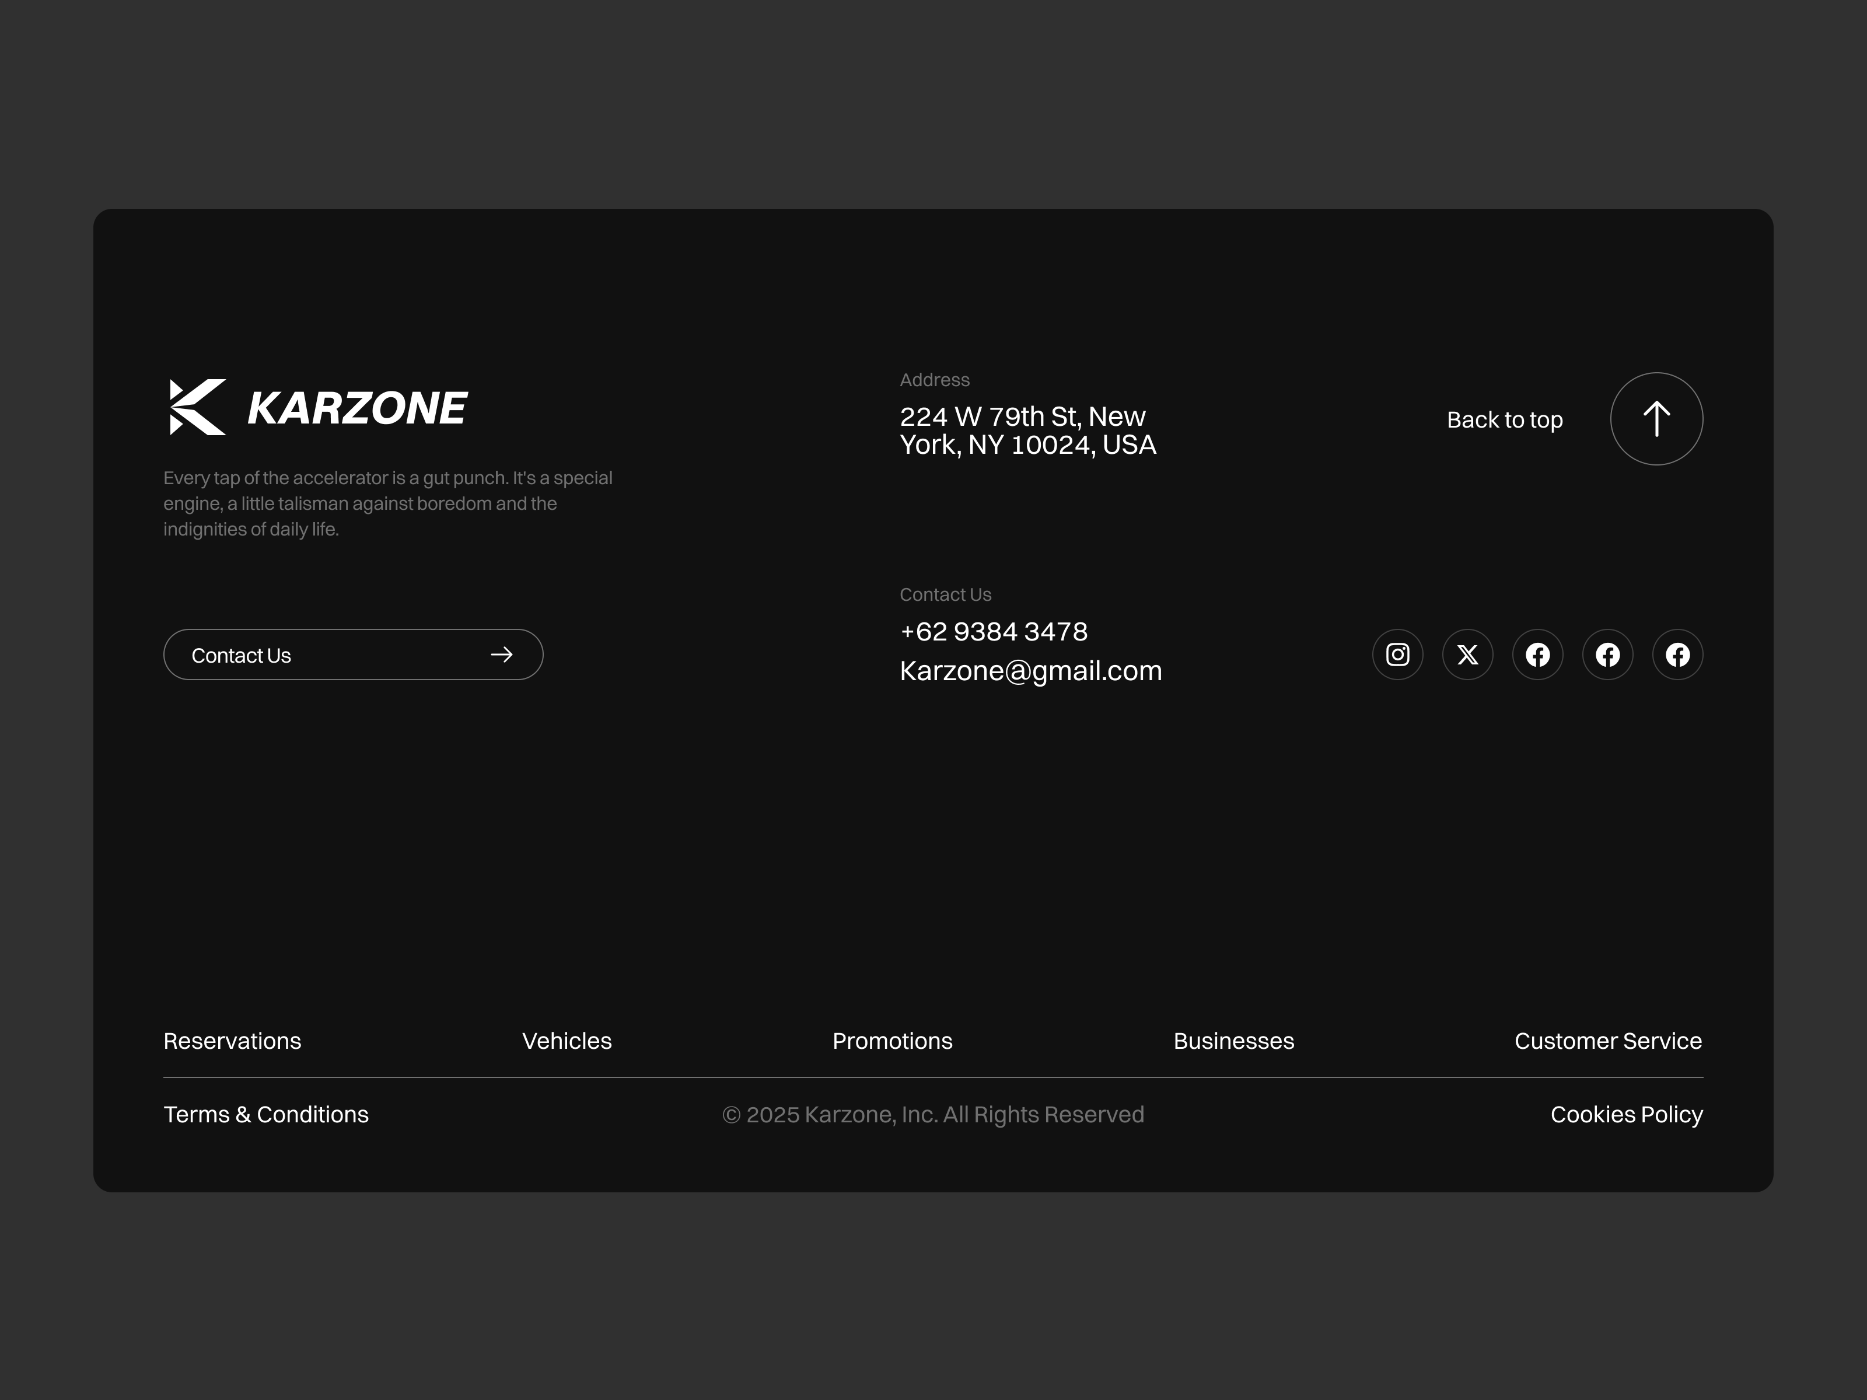Screen dimensions: 1867x1400
Task: Select the Promotions link
Action: tap(892, 1041)
